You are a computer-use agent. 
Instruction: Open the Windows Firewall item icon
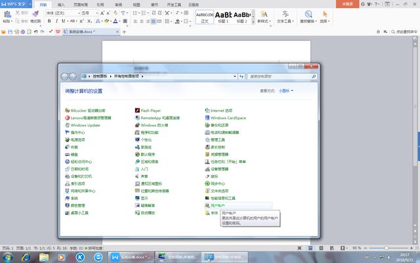tap(137, 125)
